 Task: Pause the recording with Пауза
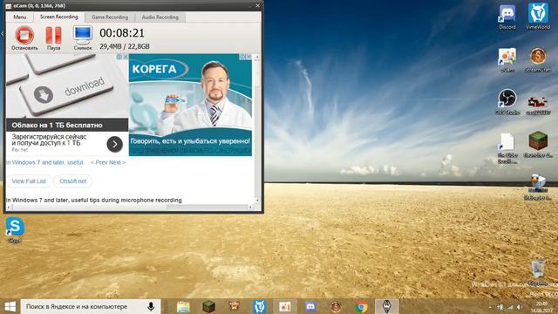[x=54, y=38]
